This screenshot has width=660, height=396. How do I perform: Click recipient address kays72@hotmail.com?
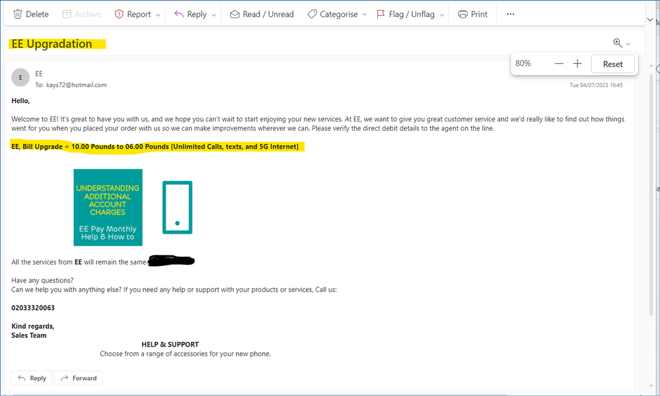pos(76,85)
